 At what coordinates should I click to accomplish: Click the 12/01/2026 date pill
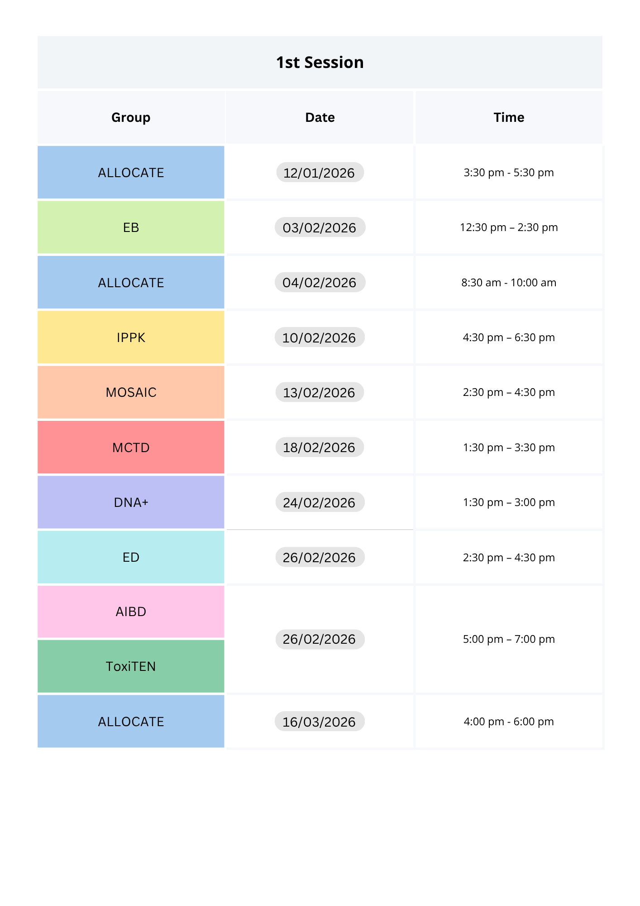click(x=320, y=173)
